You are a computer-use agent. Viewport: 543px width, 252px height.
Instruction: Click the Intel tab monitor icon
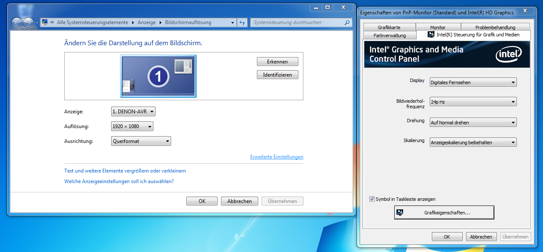pyautogui.click(x=431, y=35)
